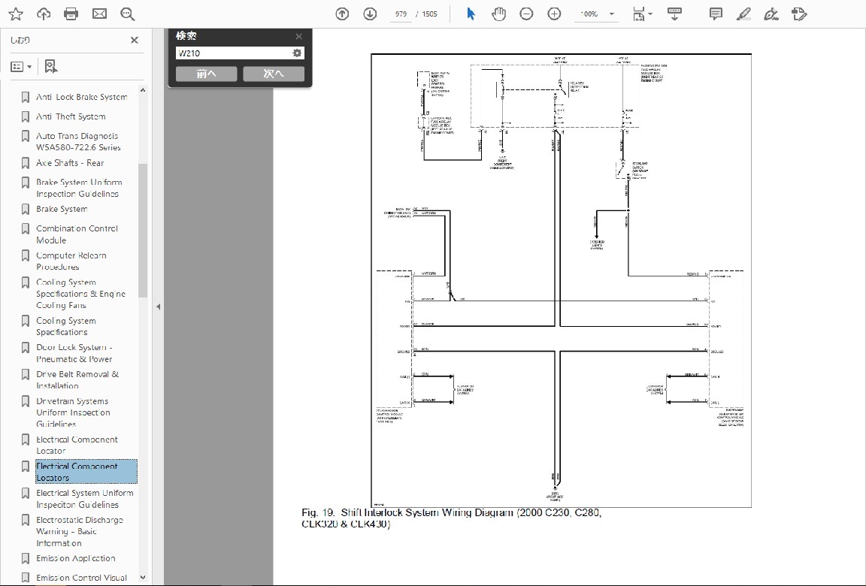
Task: Open bookmark panel options dropdown menu
Action: (x=21, y=67)
